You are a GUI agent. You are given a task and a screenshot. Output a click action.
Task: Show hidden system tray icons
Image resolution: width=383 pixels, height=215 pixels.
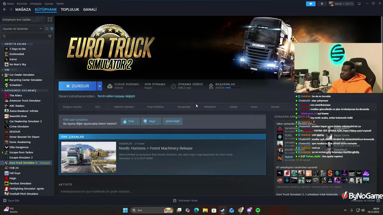click(345, 210)
